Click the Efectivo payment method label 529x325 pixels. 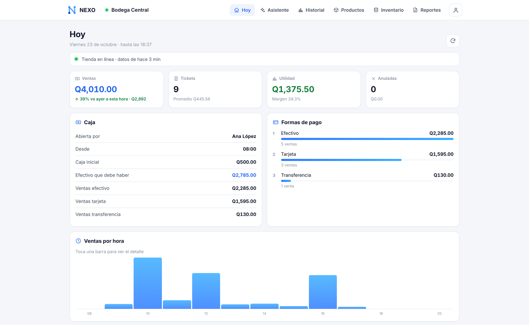[290, 133]
